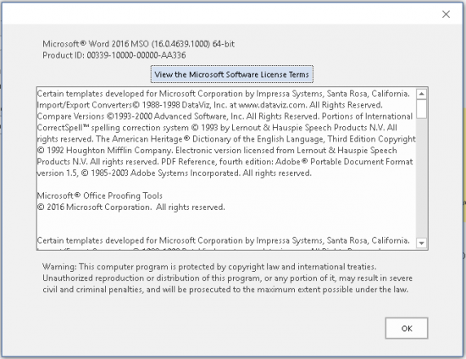
Task: Click "© 2016 Microsoft Corporation. All rights reserved."
Action: (x=131, y=207)
